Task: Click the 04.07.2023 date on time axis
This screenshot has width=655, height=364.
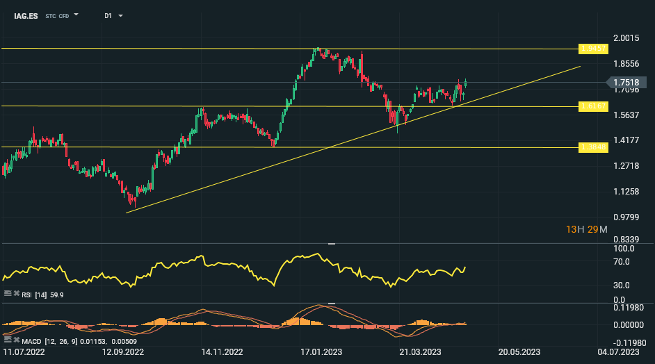Action: pyautogui.click(x=618, y=352)
